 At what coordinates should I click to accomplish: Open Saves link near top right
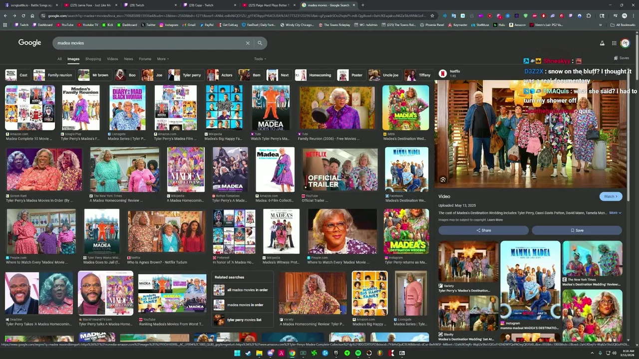tap(621, 58)
